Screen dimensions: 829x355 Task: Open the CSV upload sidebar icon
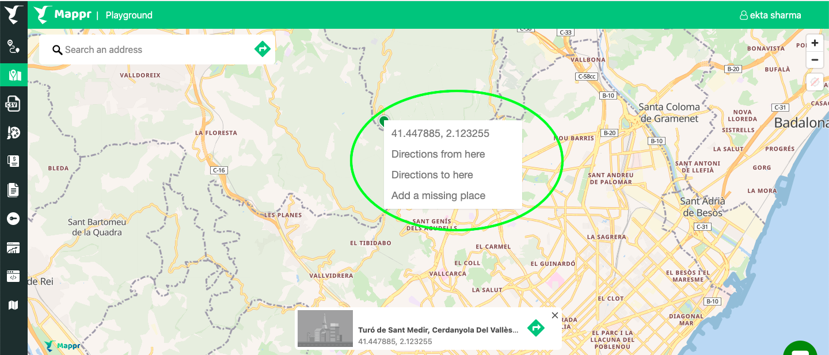13,104
